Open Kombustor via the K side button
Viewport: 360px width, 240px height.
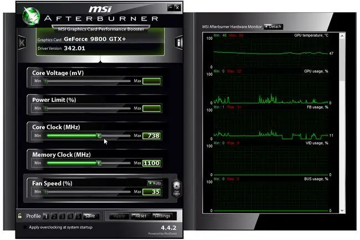[22, 43]
